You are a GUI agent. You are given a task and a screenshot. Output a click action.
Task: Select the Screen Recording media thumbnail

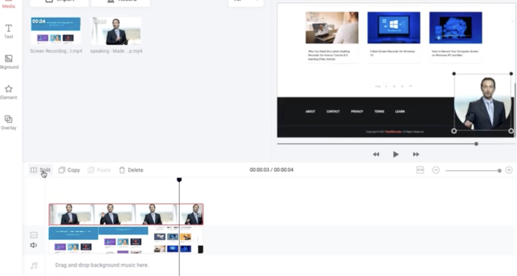(x=56, y=31)
